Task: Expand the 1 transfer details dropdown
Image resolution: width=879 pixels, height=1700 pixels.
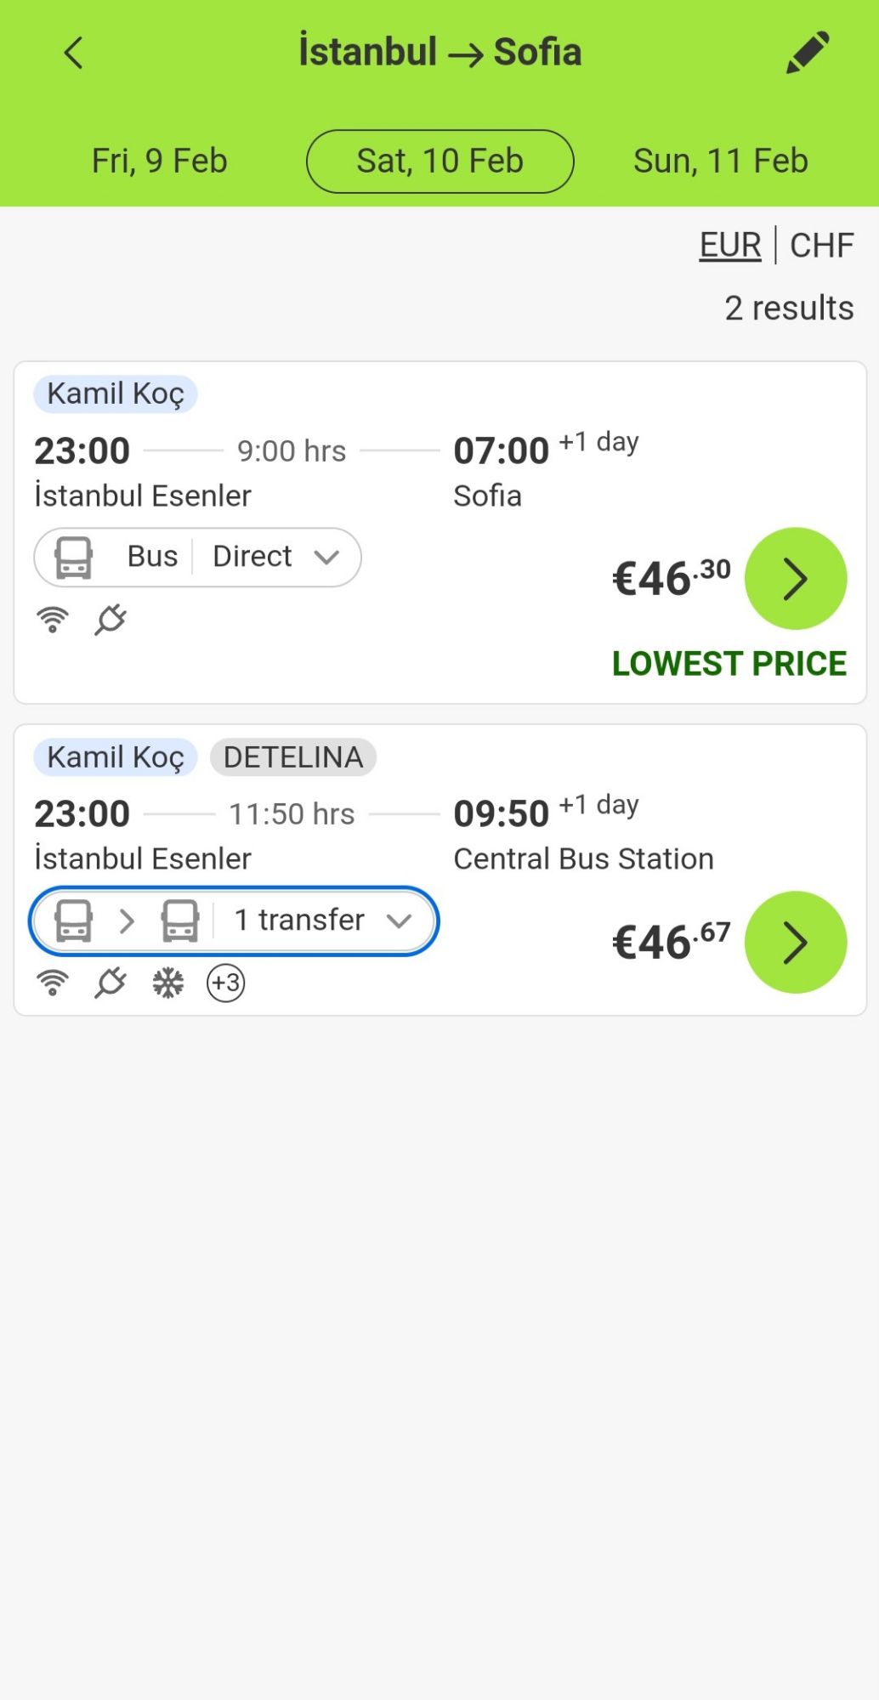Action: (234, 921)
